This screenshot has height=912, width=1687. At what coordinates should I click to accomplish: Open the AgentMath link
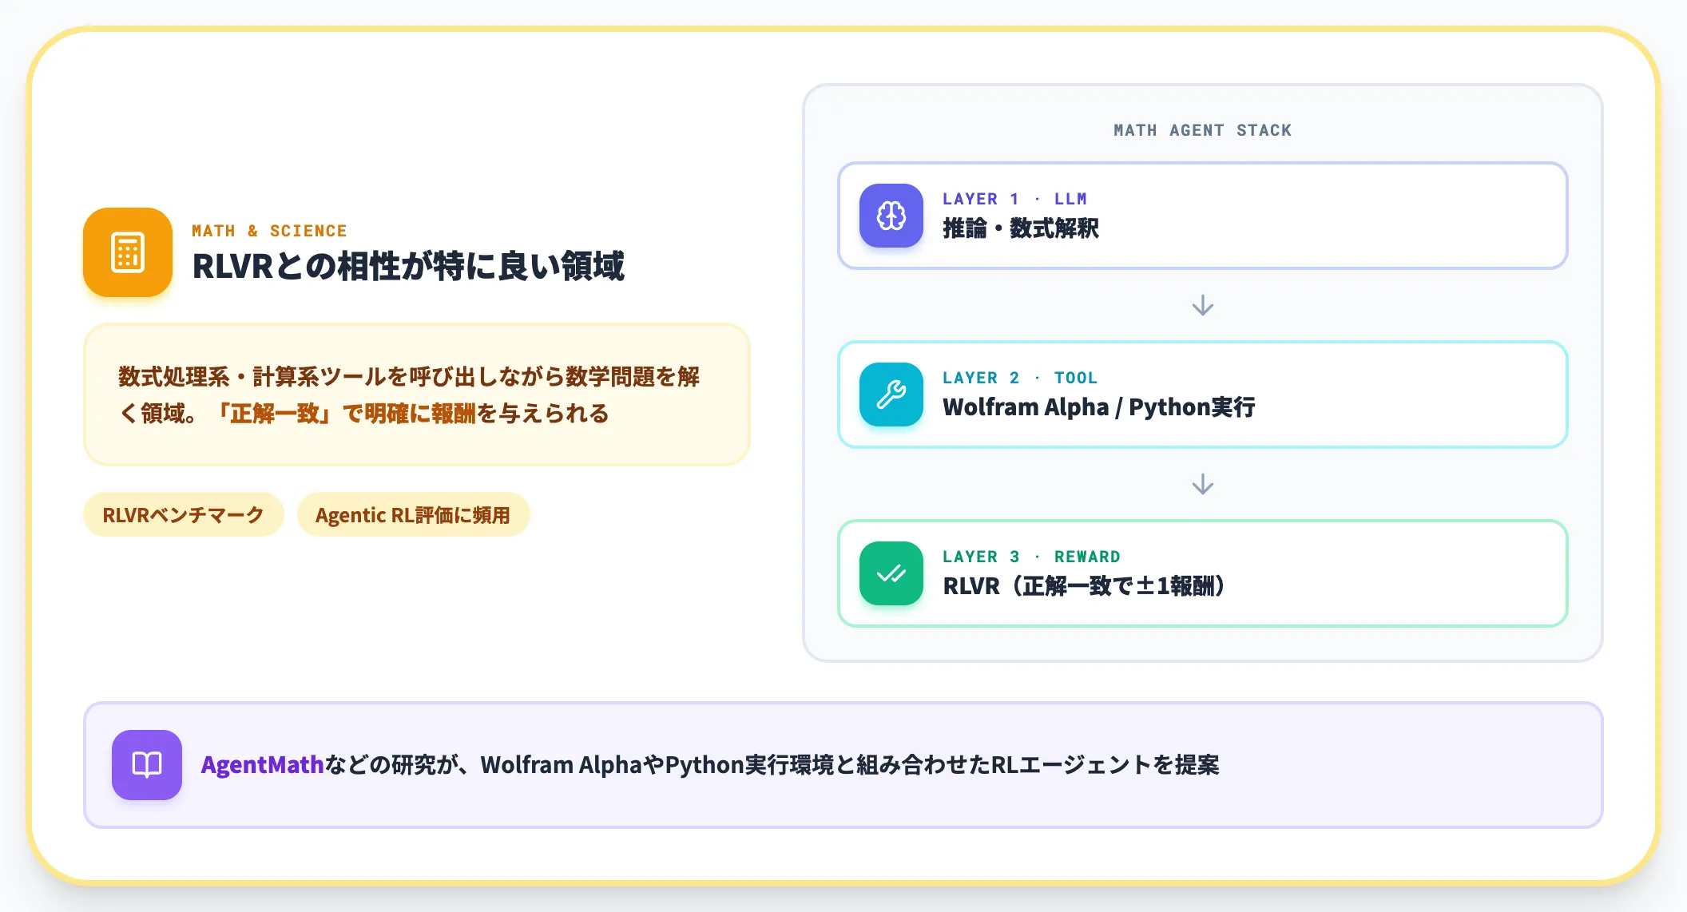pyautogui.click(x=262, y=765)
